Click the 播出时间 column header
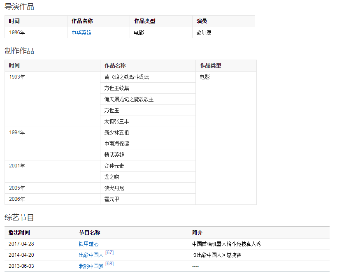The image size is (337, 276). (19, 233)
